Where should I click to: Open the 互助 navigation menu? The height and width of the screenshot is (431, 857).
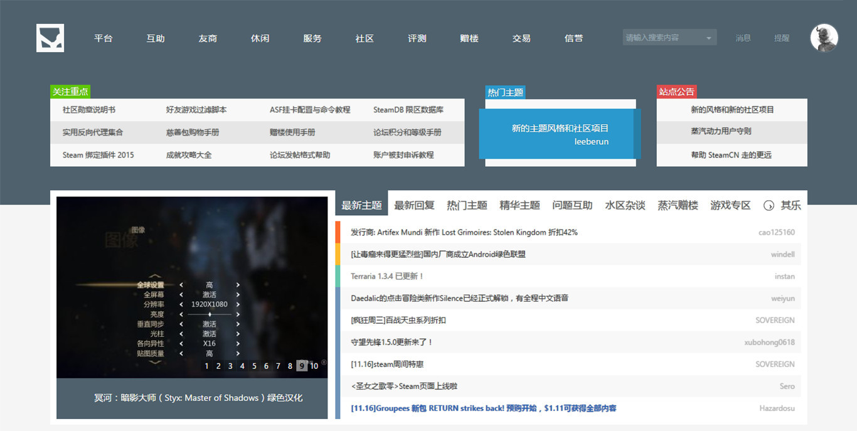tap(156, 38)
